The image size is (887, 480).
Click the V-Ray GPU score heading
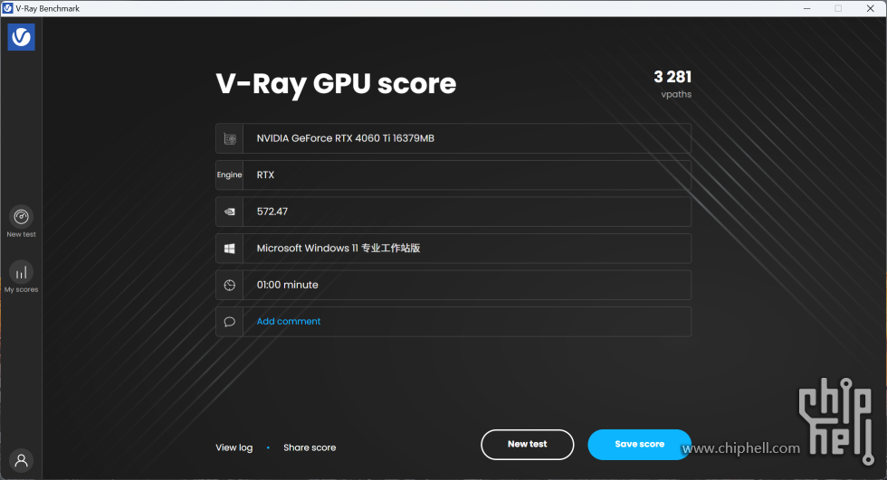(336, 84)
